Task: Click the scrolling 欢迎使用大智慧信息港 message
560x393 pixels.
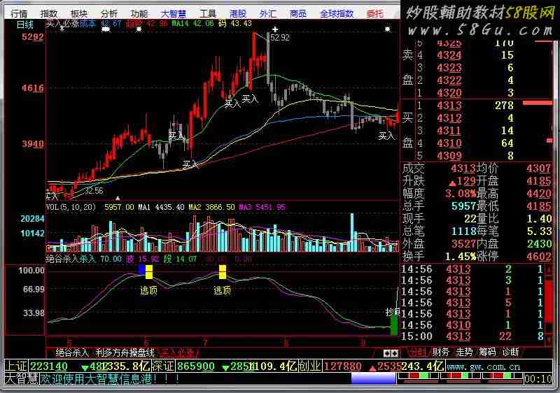Action: pyautogui.click(x=109, y=379)
